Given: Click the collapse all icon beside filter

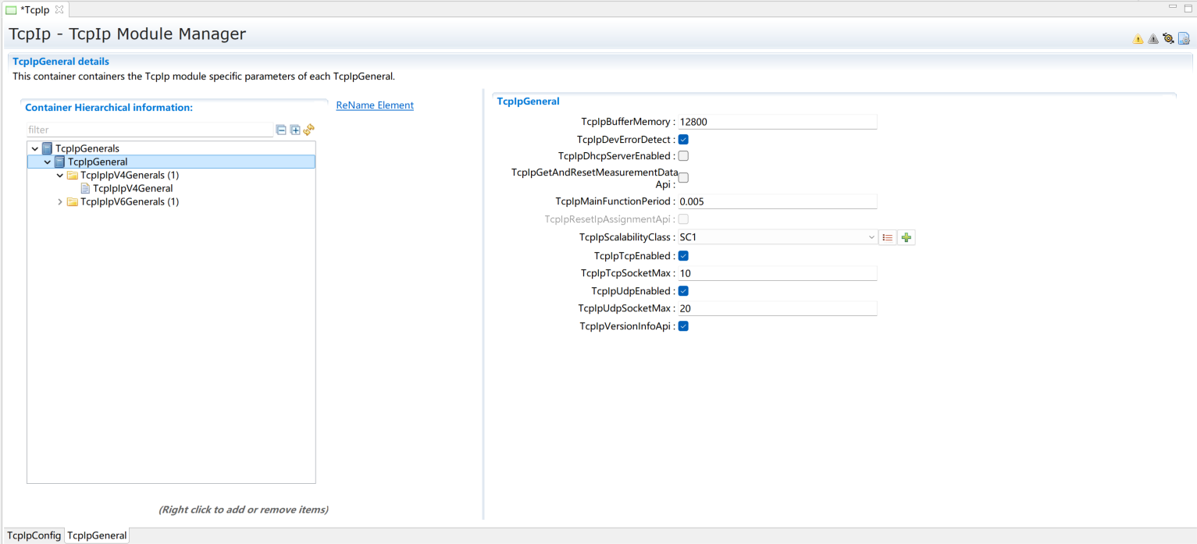Looking at the screenshot, I should click(281, 130).
